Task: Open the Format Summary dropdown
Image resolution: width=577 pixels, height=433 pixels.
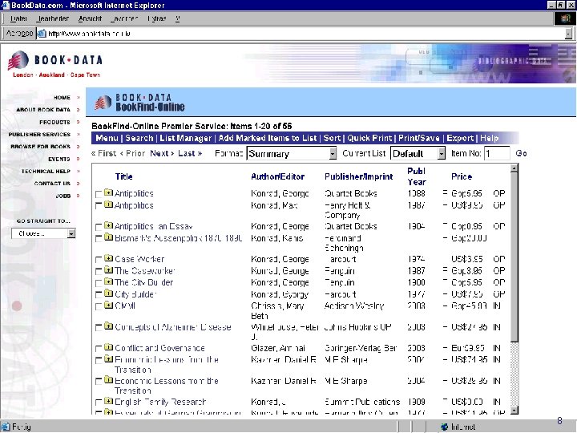Action: 333,153
